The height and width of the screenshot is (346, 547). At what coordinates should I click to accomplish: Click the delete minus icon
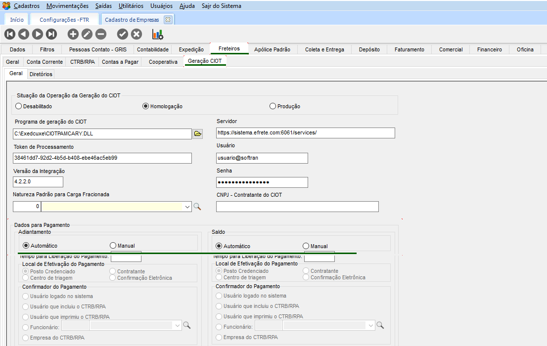pyautogui.click(x=100, y=34)
